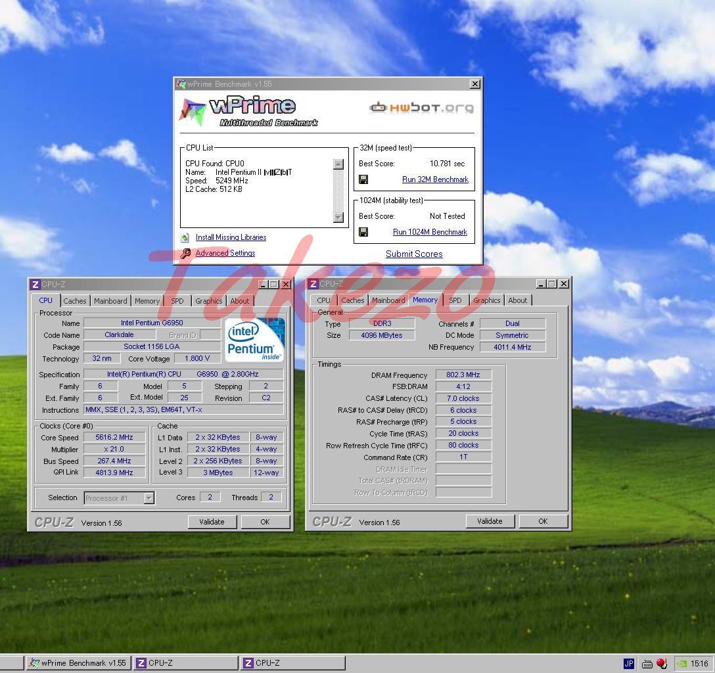
Task: Click the Advanced Settings wrench icon
Action: [x=185, y=254]
